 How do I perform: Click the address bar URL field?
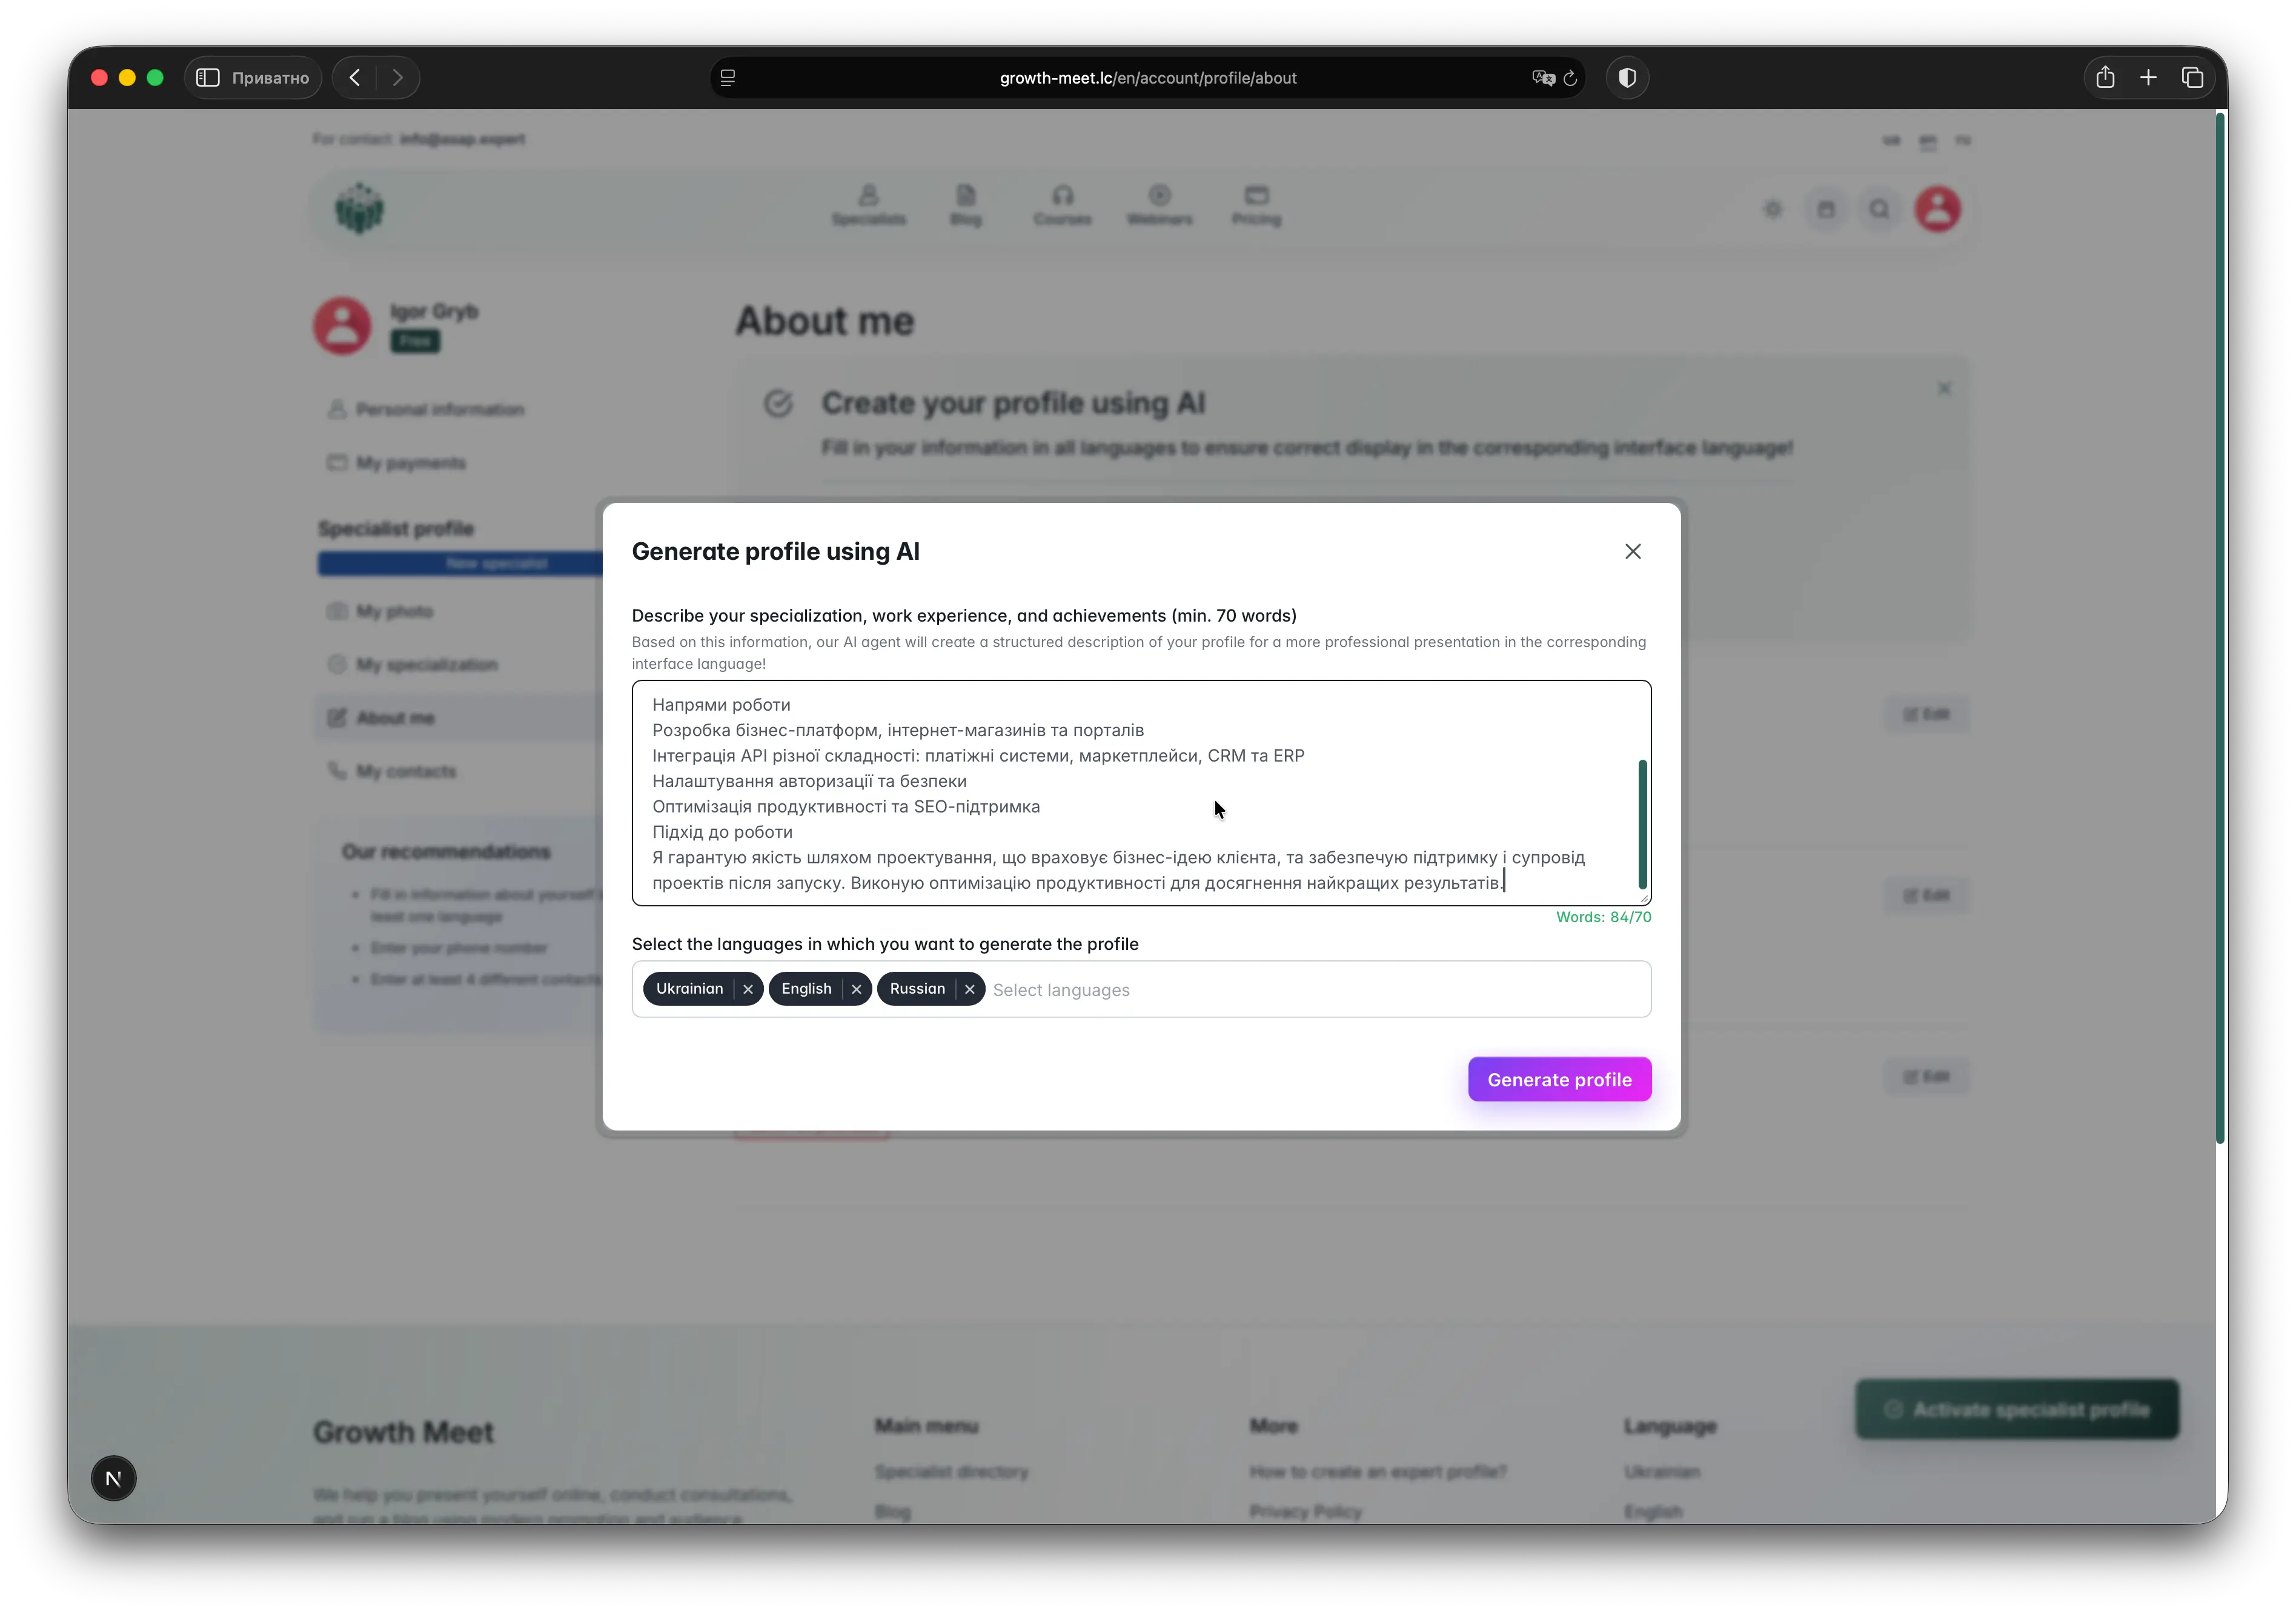coord(1147,78)
